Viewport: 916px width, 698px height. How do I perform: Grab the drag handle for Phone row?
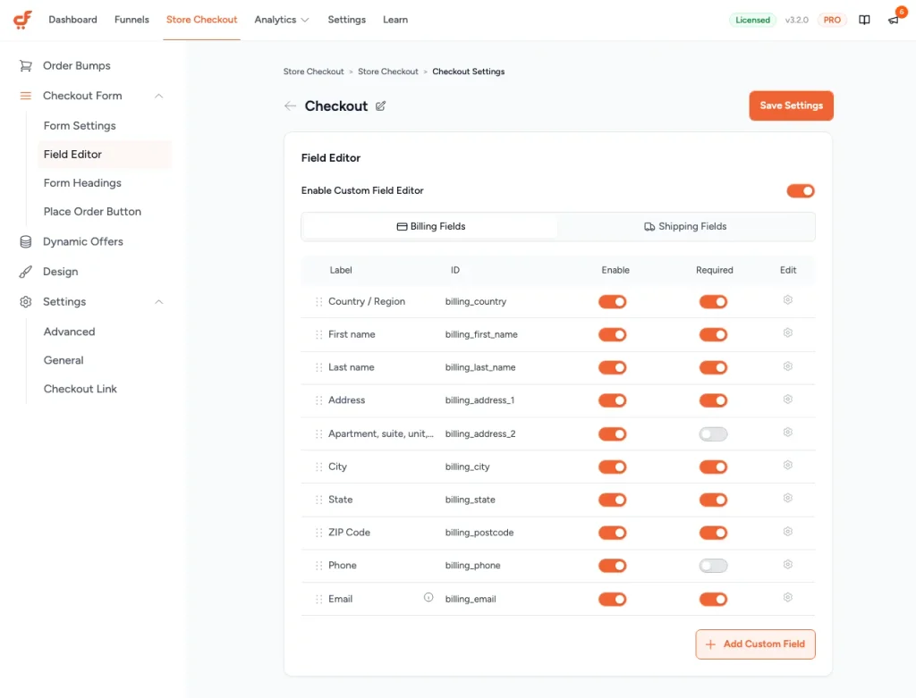(x=319, y=566)
